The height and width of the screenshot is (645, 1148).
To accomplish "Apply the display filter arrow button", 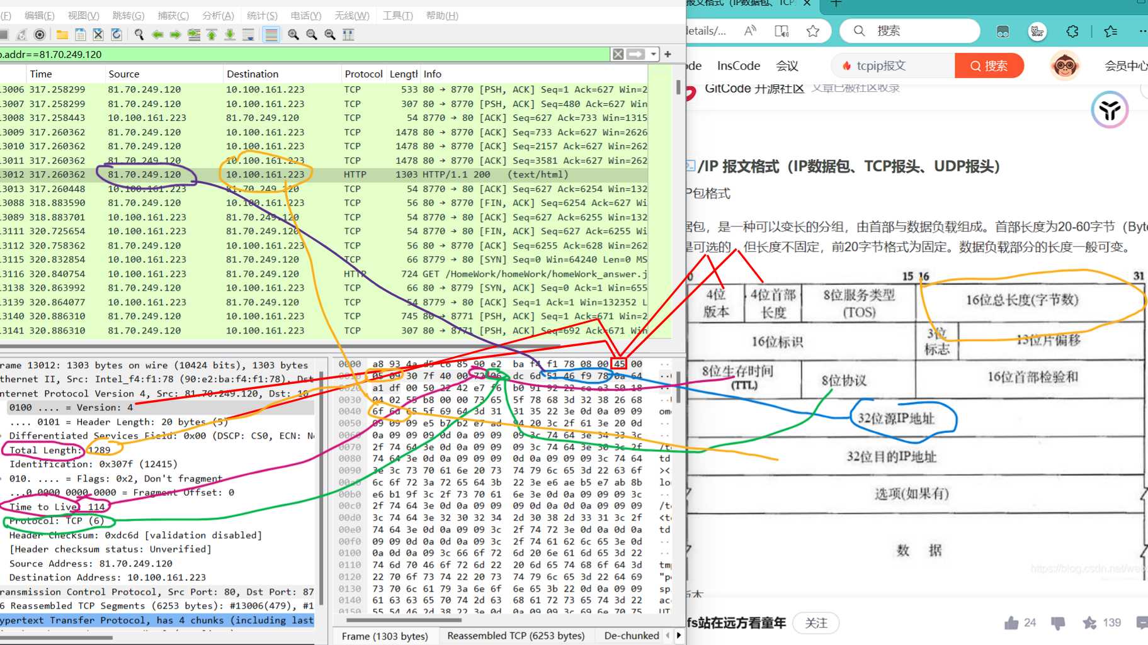I will coord(636,54).
